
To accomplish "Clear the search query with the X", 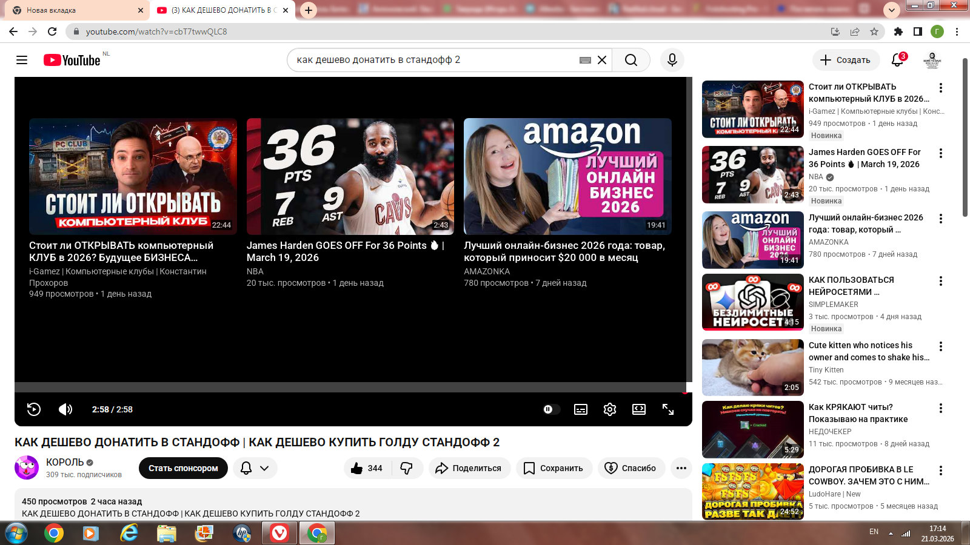I will (x=602, y=60).
